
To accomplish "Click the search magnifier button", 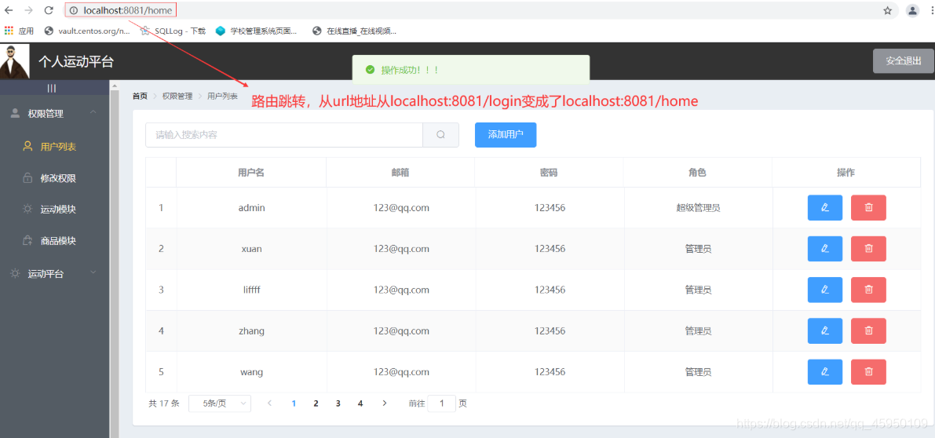I will (440, 135).
